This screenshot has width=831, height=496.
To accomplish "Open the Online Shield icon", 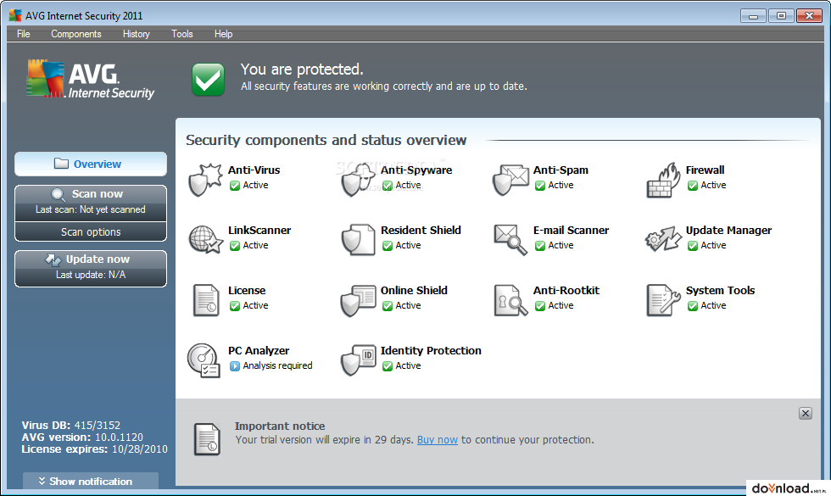I will [x=358, y=300].
